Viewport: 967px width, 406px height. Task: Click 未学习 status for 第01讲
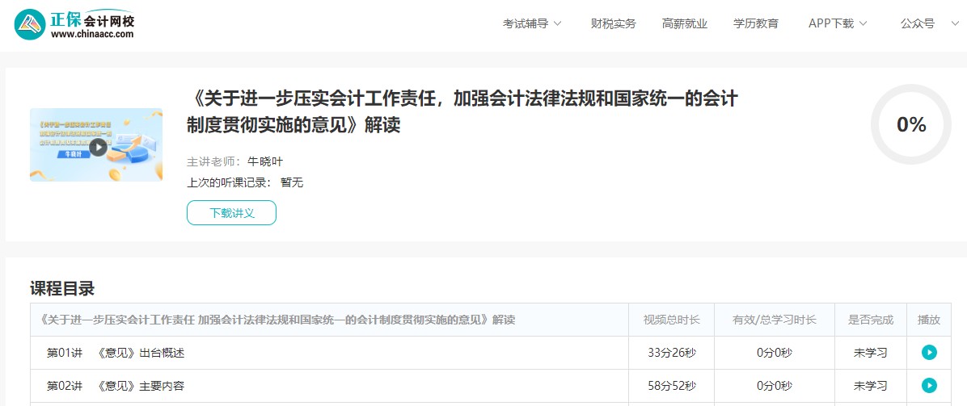[x=871, y=353]
